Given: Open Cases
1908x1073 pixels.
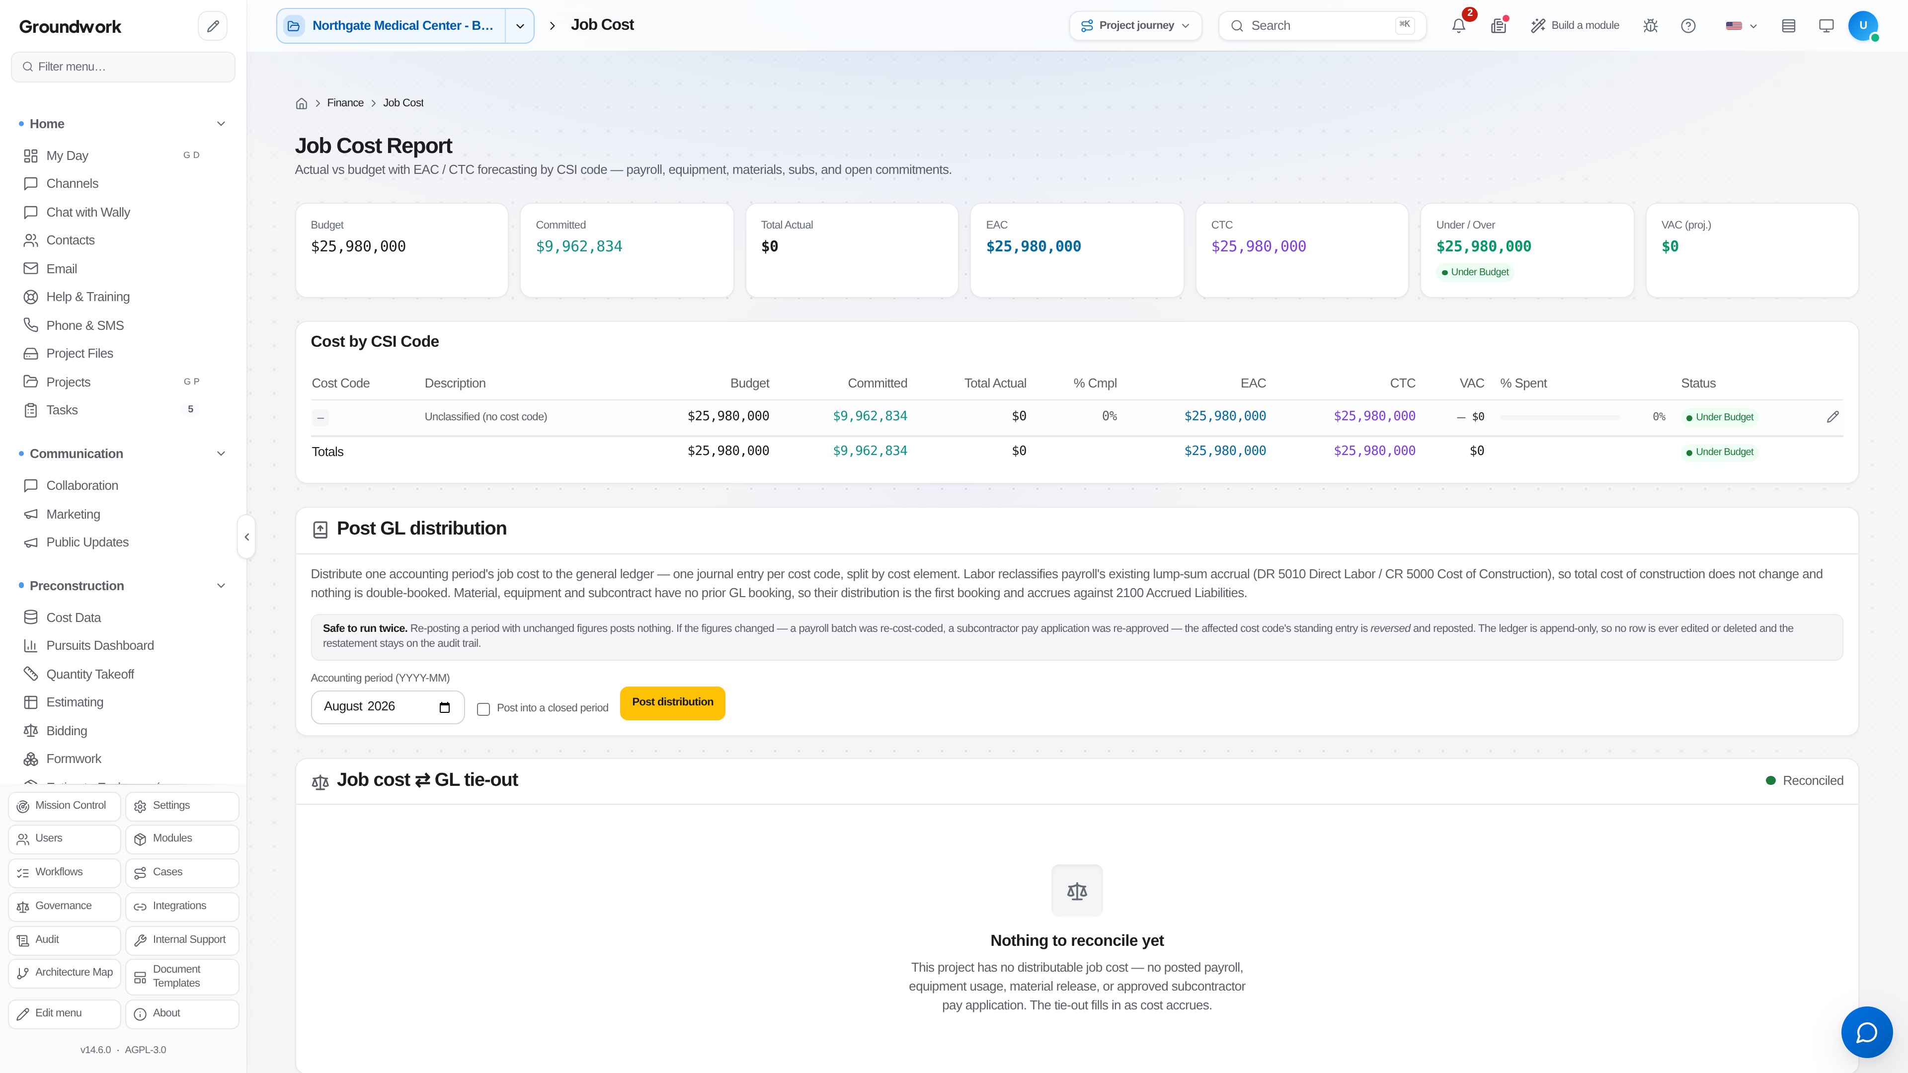Looking at the screenshot, I should [x=182, y=873].
